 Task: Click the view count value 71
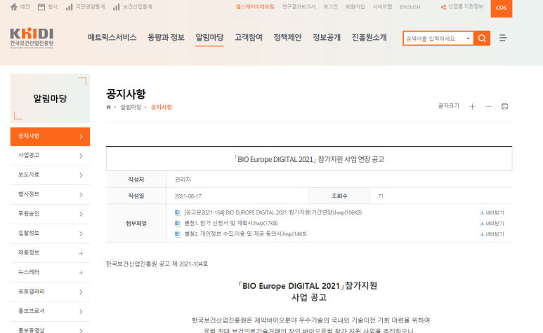click(381, 196)
